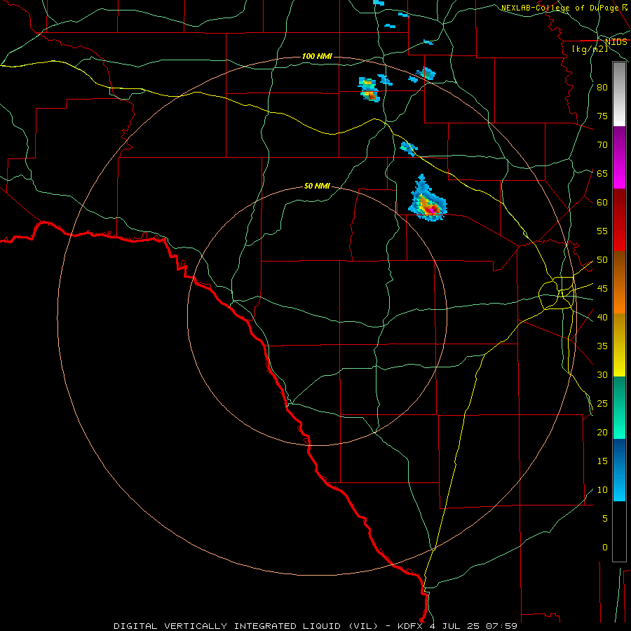Image resolution: width=631 pixels, height=631 pixels.
Task: Click the legend value '70'
Action: (602, 145)
